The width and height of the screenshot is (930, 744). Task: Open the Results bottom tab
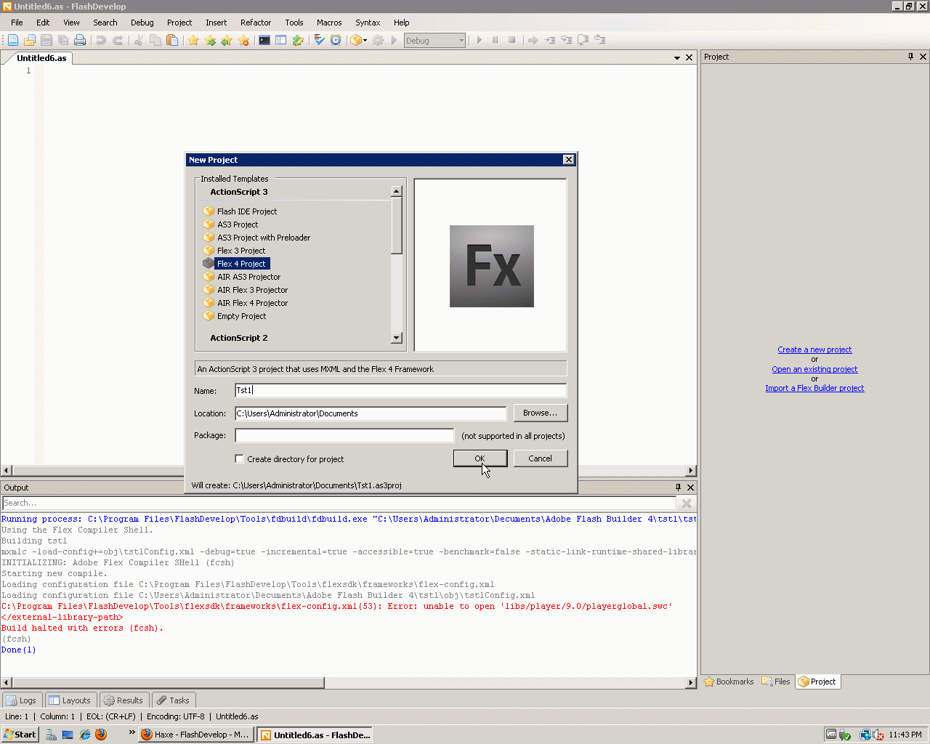124,700
